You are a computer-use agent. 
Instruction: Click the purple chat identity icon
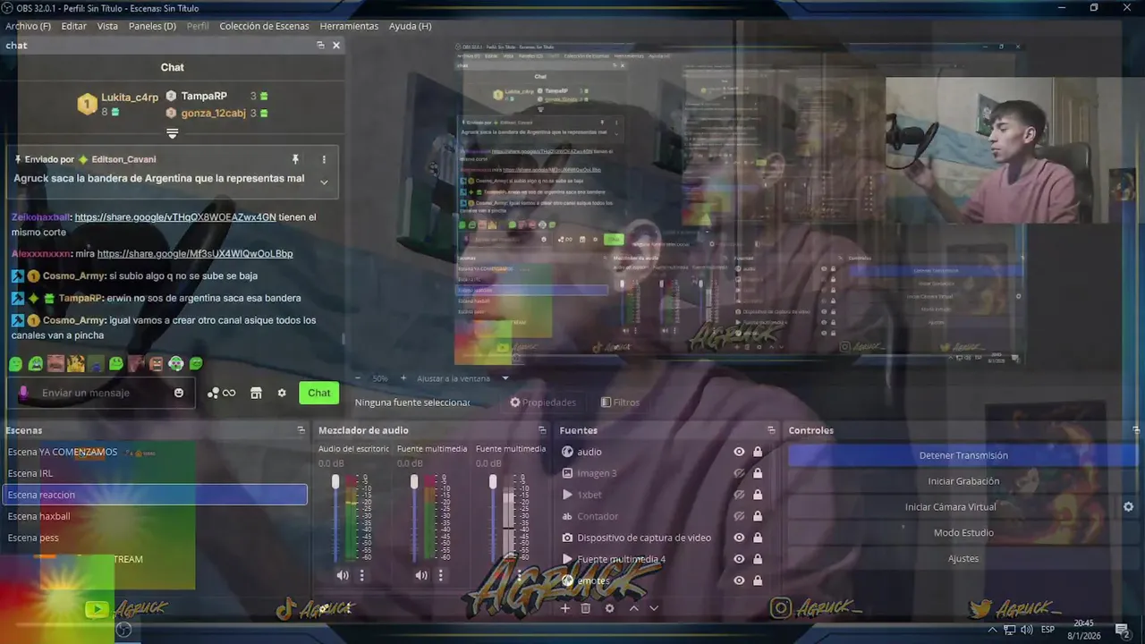(x=24, y=393)
